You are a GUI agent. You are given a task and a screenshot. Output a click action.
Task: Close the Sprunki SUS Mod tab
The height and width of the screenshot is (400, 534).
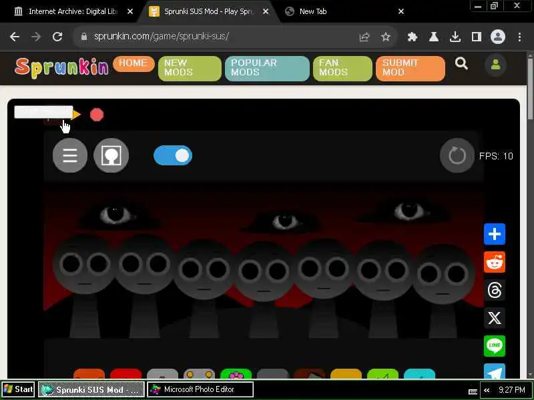pos(266,11)
